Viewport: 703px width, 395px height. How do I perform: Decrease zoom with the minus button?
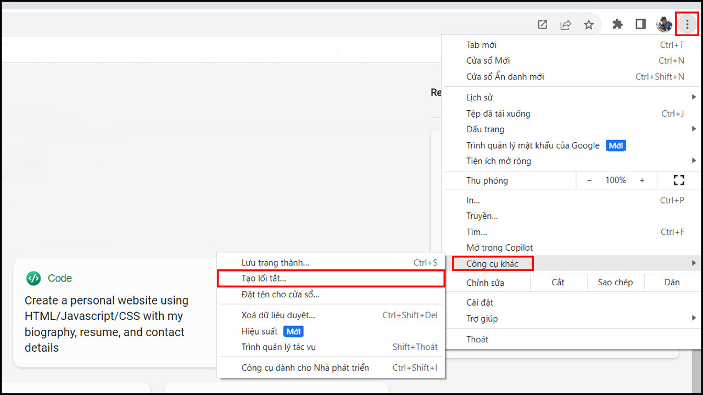pyautogui.click(x=589, y=180)
